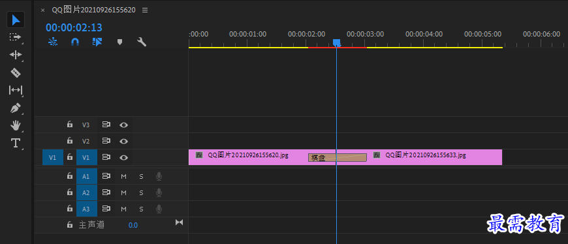568x244 pixels.
Task: Switch to the QQ图片20210926155620 sequence tab
Action: point(94,10)
